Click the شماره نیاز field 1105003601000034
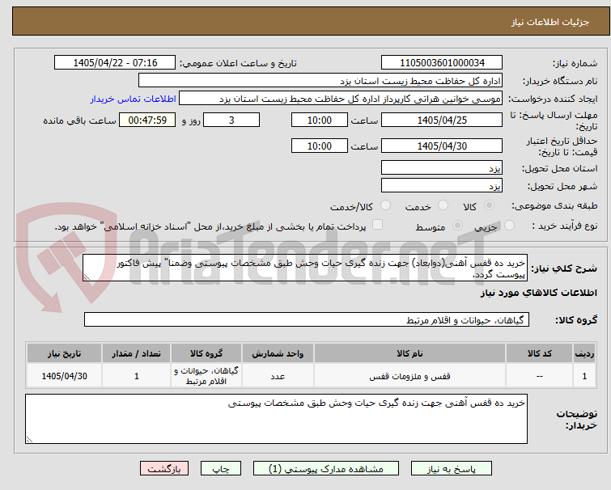Viewport: 611px width, 490px height. coord(442,62)
